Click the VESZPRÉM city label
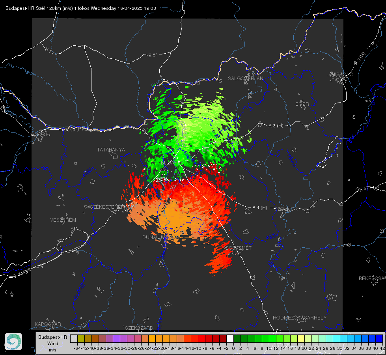Viewport: 386px width, 355px height. (x=63, y=220)
